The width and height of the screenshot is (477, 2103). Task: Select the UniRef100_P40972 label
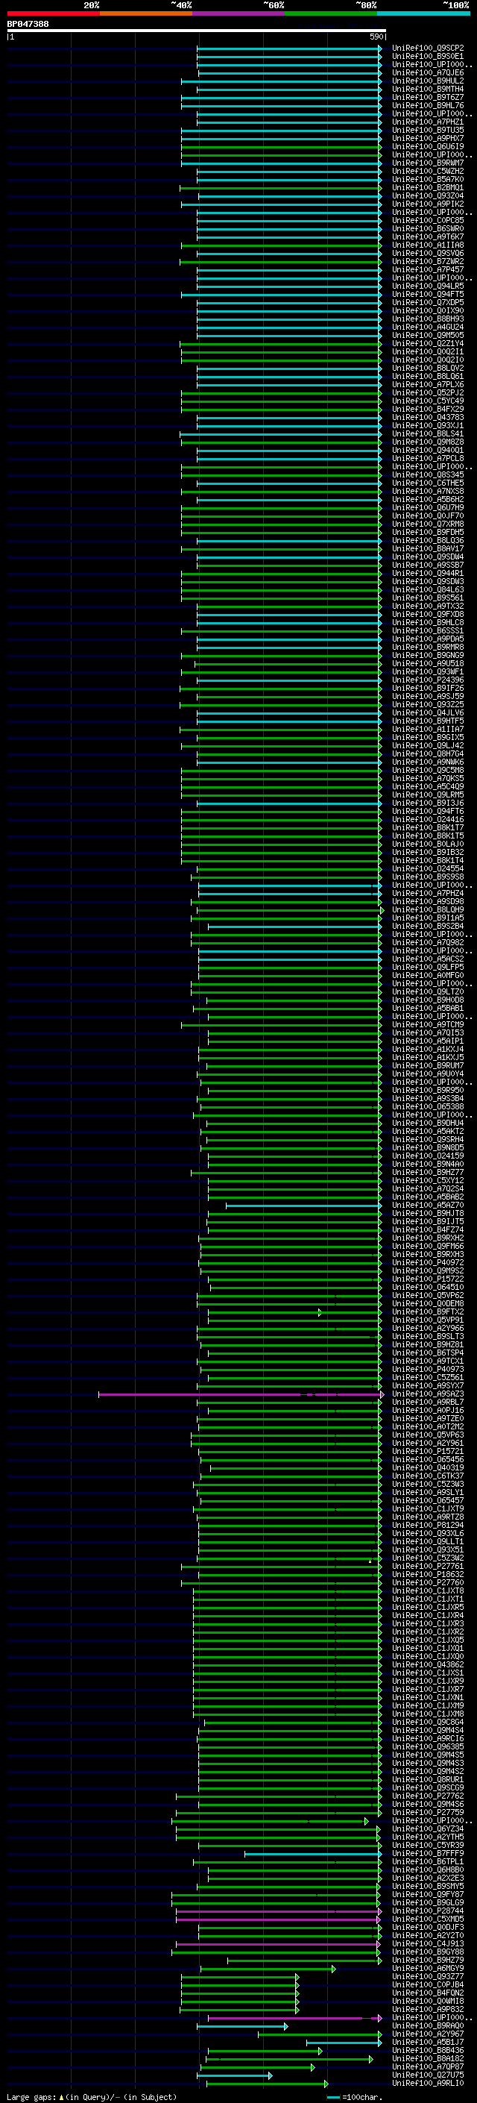(427, 1263)
